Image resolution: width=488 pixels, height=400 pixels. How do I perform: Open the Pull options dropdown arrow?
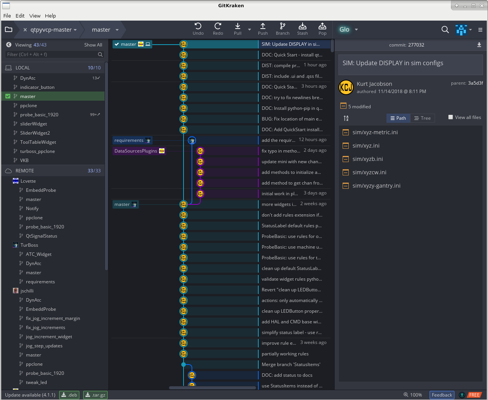pos(250,29)
